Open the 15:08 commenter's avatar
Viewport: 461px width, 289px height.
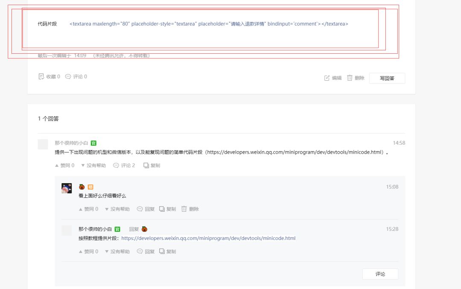[x=67, y=188]
